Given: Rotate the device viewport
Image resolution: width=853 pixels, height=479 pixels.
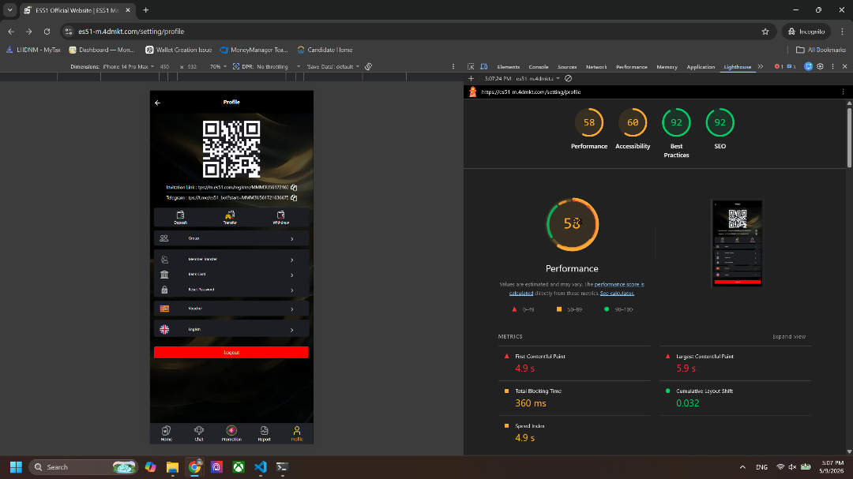Looking at the screenshot, I should click(x=368, y=66).
